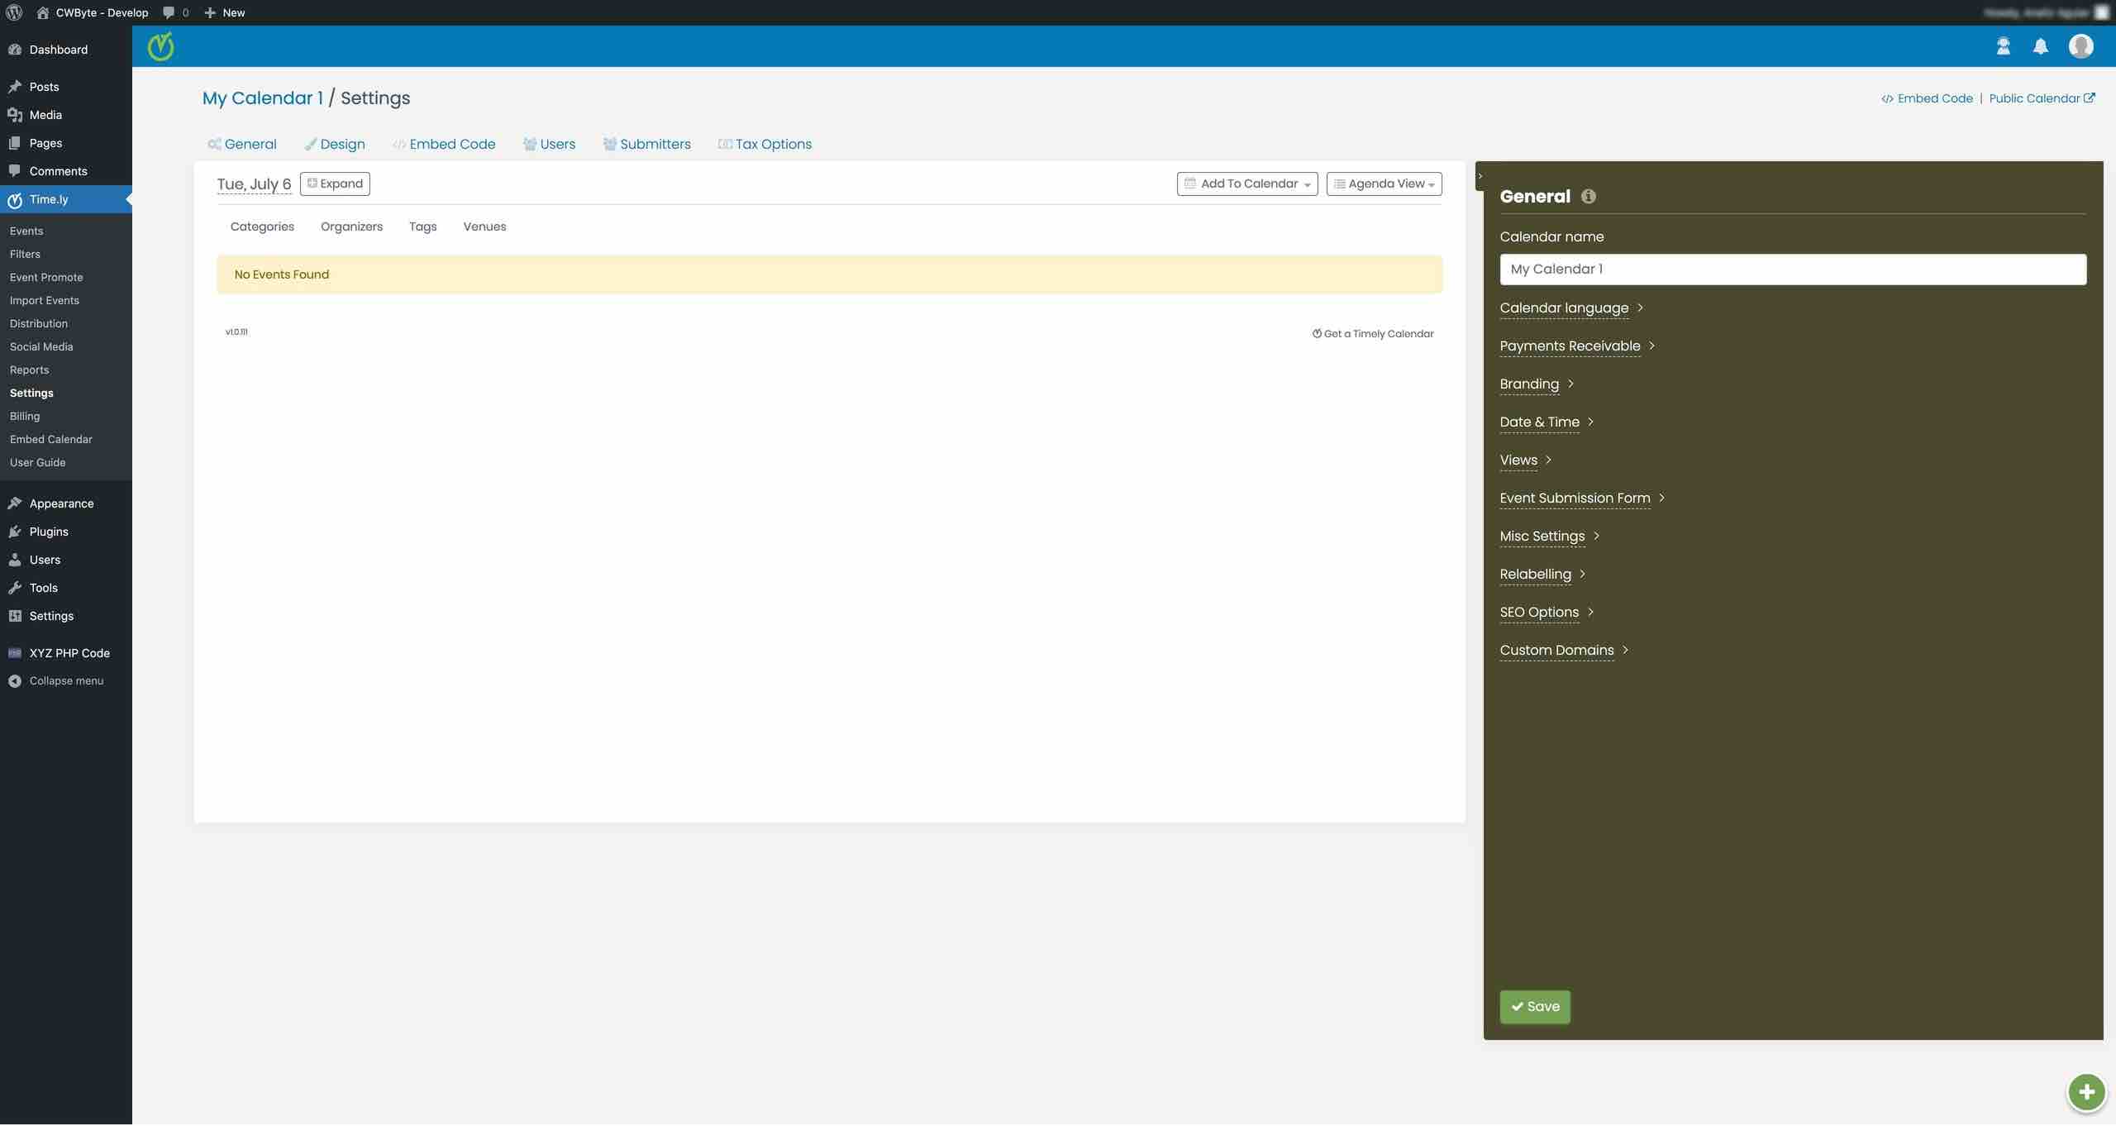Open Embed Code link at top right

click(x=1927, y=98)
